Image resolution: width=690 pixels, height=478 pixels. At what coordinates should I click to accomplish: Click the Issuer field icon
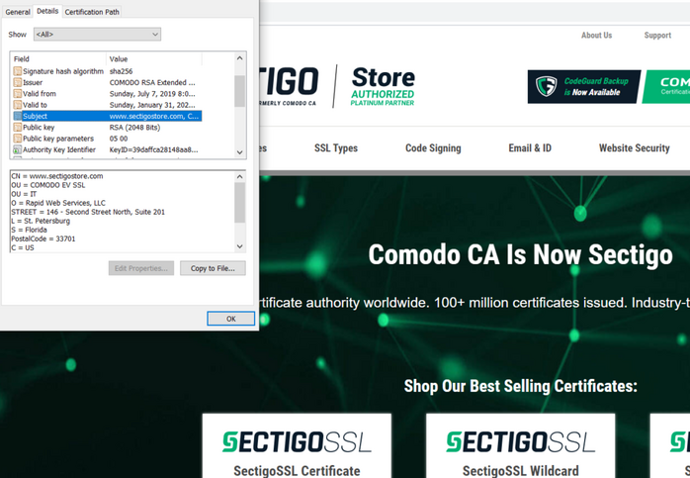coord(17,82)
